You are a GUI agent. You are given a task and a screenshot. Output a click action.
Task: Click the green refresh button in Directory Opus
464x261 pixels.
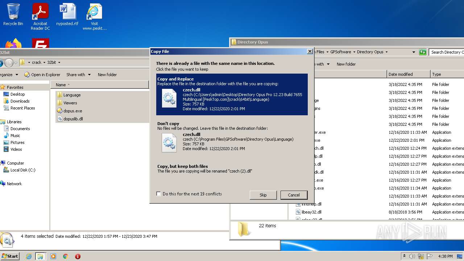(x=423, y=52)
